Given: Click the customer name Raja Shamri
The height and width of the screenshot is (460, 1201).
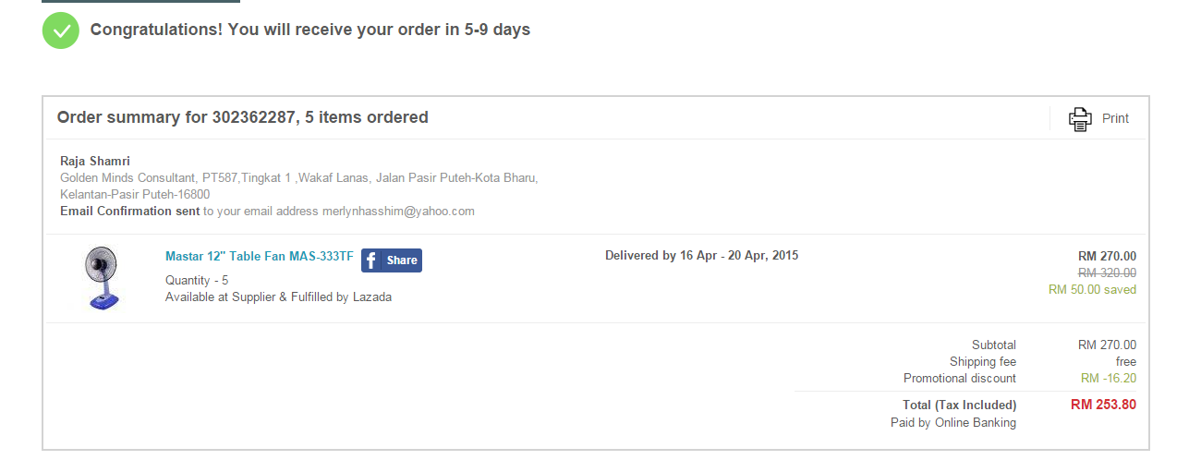Looking at the screenshot, I should point(95,161).
